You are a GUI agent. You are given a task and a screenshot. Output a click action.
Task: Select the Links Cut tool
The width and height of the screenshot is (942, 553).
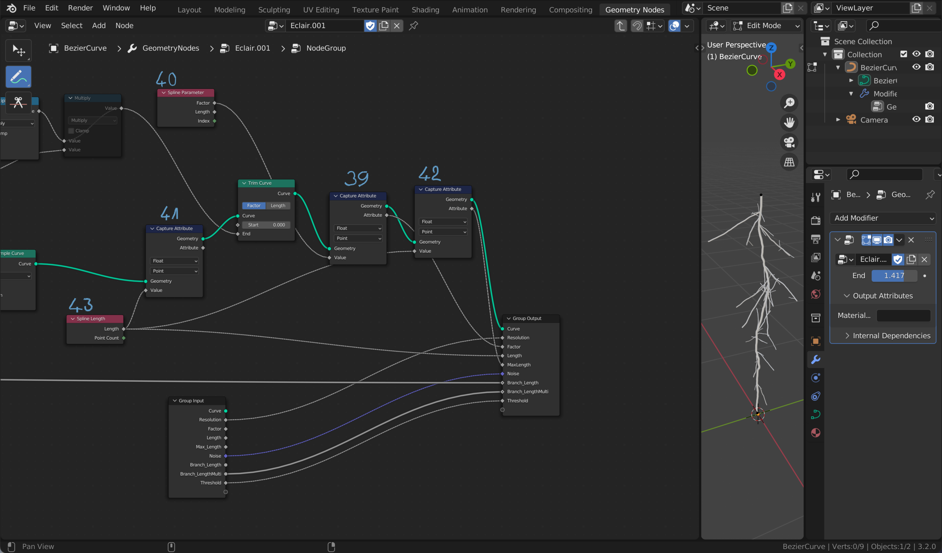coord(18,102)
